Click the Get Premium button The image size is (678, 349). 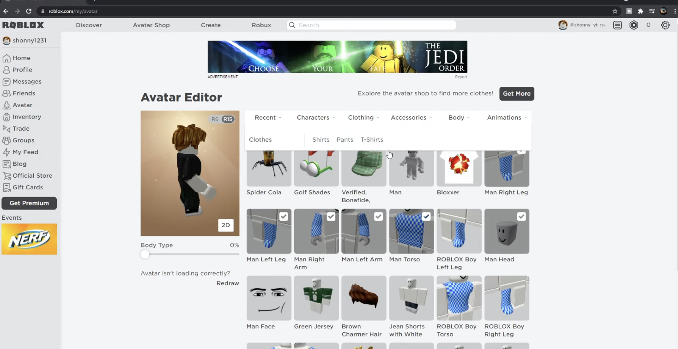tap(29, 203)
